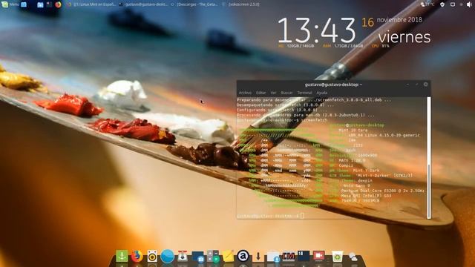This screenshot has width=475, height=267.
Task: Open the dark terminal icon in the dock
Action: pos(304,256)
